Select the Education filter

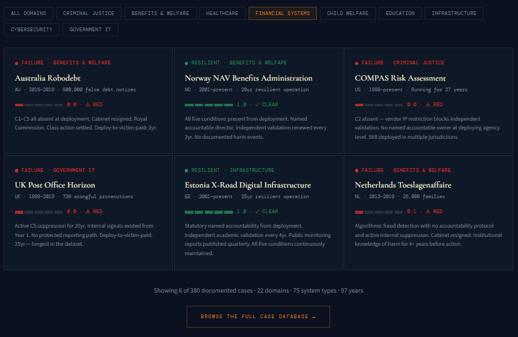pos(400,14)
